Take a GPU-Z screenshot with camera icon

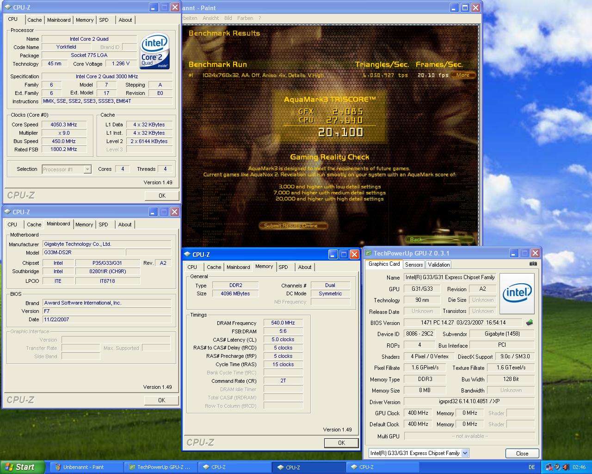coord(533,263)
